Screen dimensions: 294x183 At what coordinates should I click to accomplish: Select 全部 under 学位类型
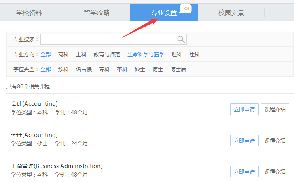tap(46, 69)
